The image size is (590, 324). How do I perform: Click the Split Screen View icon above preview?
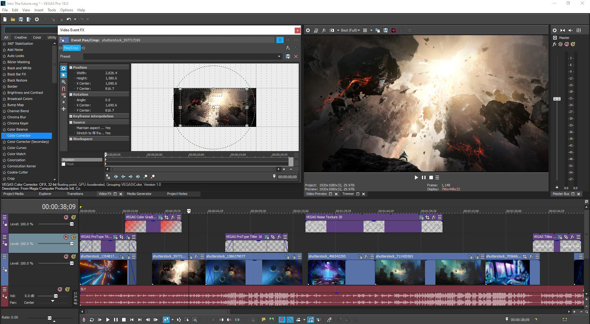click(332, 30)
